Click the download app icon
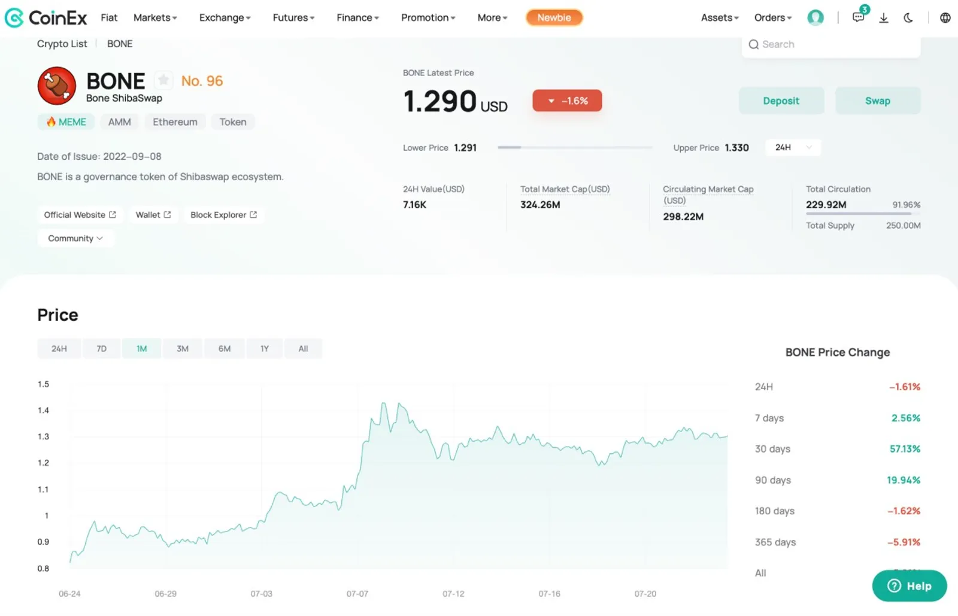Screen dimensions: 958x616 [x=884, y=18]
